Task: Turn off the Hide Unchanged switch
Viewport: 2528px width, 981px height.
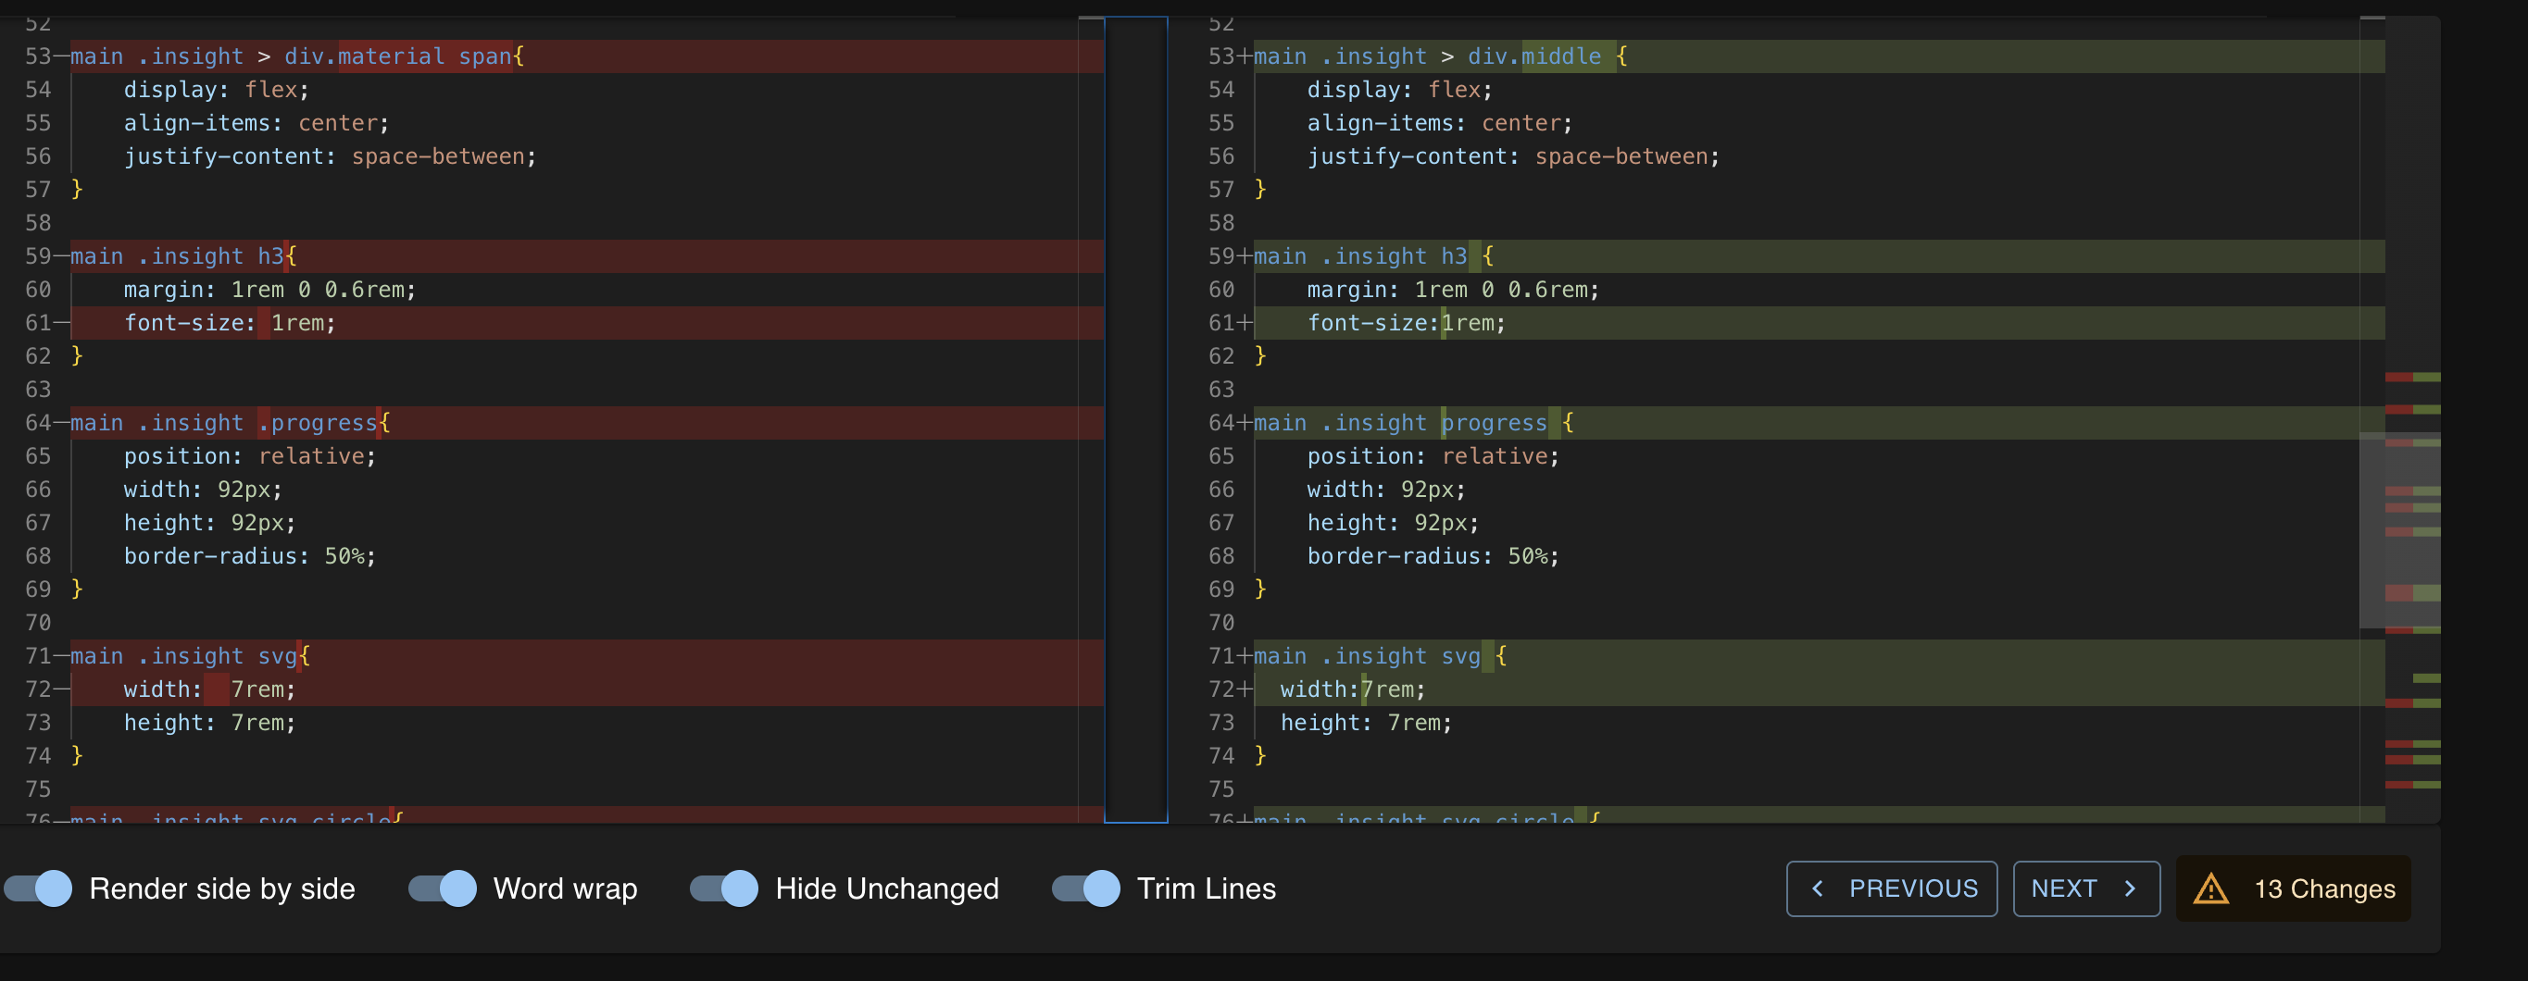Action: tap(724, 888)
